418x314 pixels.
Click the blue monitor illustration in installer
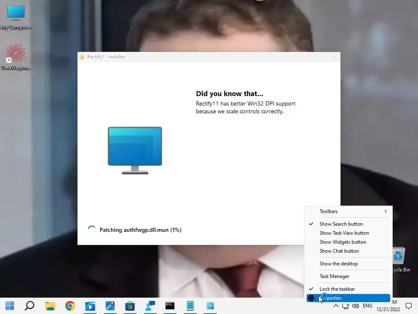coord(135,150)
